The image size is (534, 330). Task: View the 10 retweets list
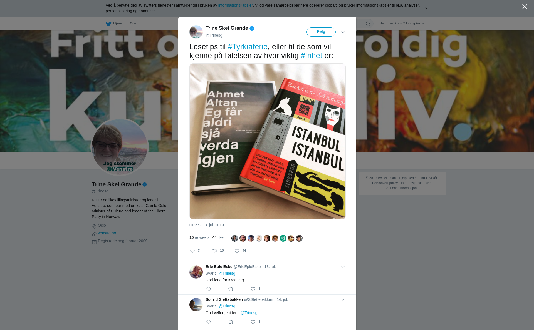pos(199,237)
